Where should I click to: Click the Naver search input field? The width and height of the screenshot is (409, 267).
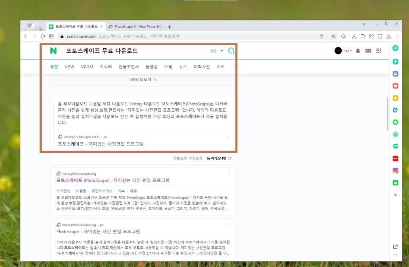(x=135, y=51)
